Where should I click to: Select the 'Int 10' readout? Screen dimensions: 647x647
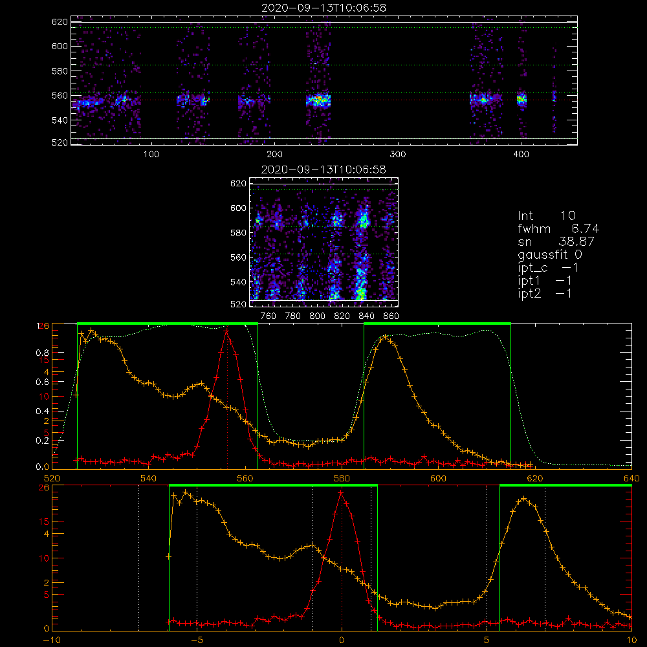tap(546, 215)
